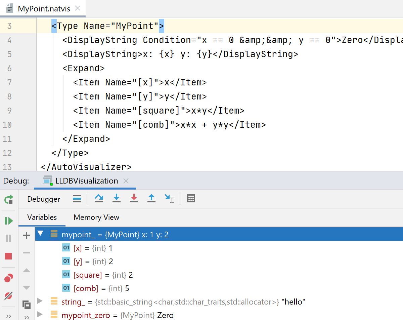Mute all breakpoints
The image size is (403, 320).
[9, 296]
